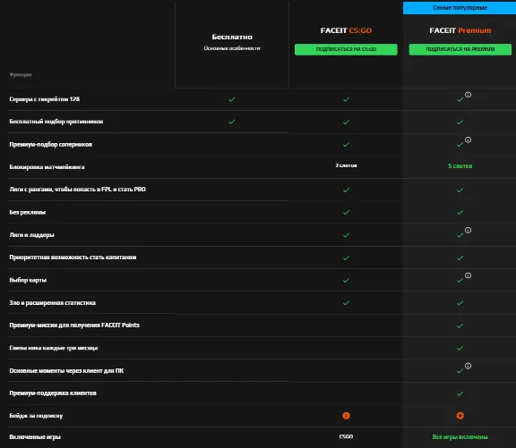Click Premium checkmark for Премиум-миссии FACEIT Points
This screenshot has width=516, height=448.
click(x=460, y=325)
